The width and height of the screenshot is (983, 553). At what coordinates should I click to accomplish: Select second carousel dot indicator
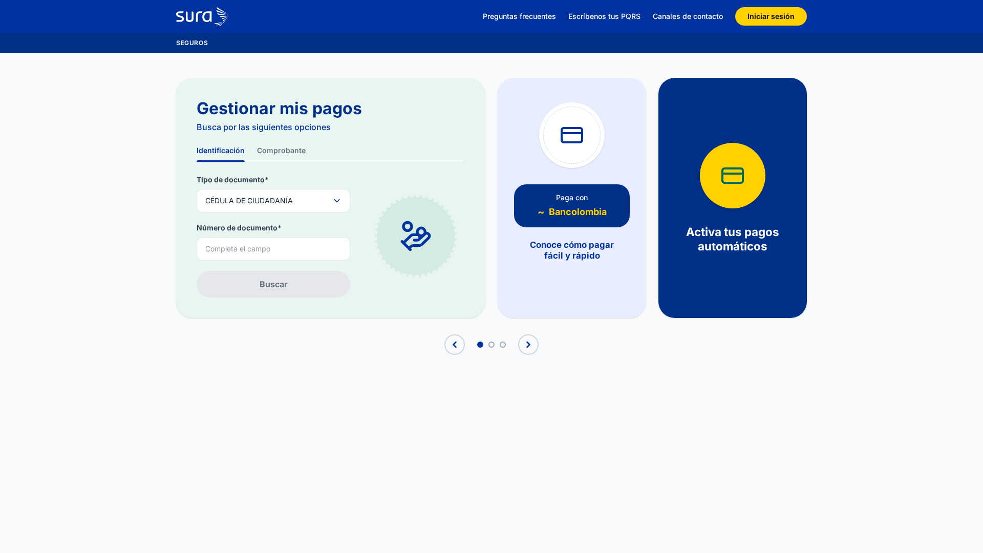click(x=491, y=345)
